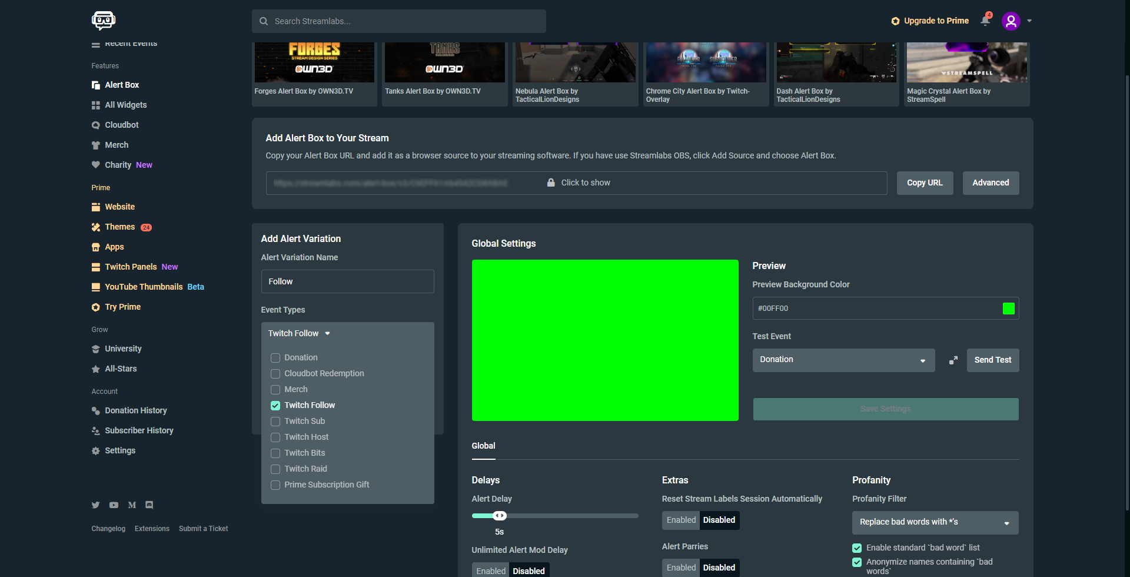Viewport: 1130px width, 577px height.
Task: Check the Prime Subscription Gift event type
Action: click(275, 485)
